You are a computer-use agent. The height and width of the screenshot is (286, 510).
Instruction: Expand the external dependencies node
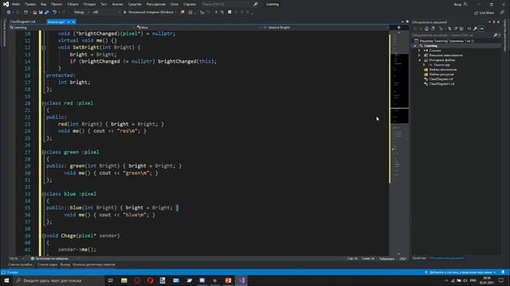tap(419, 56)
